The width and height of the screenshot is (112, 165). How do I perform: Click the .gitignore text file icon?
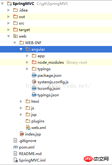pyautogui.click(x=16, y=140)
